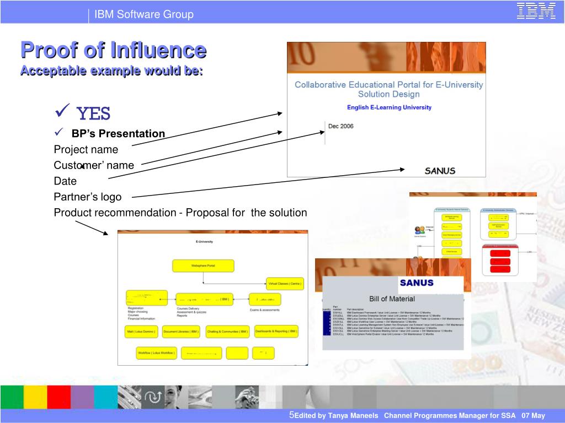Viewport: 565px width, 423px height.
Task: Click the users icon in the network diagram
Action: click(x=420, y=230)
